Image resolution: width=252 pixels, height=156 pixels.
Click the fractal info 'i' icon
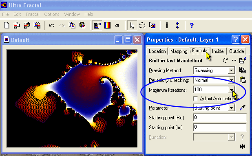tap(167, 25)
